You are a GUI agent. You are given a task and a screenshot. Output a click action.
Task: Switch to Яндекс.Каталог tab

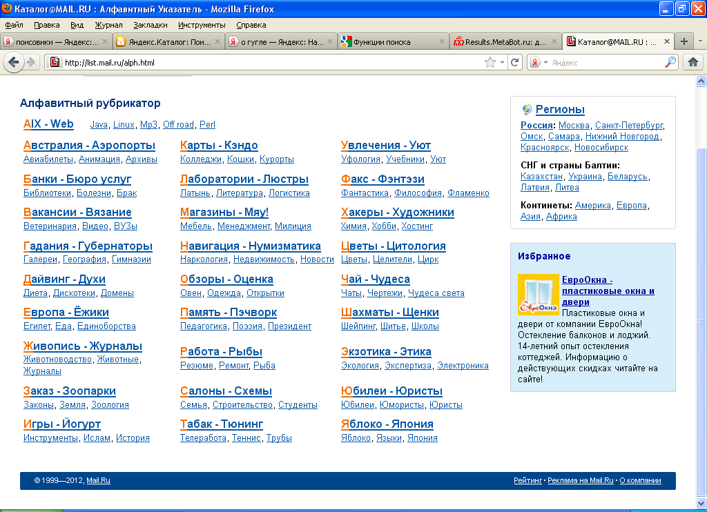168,41
